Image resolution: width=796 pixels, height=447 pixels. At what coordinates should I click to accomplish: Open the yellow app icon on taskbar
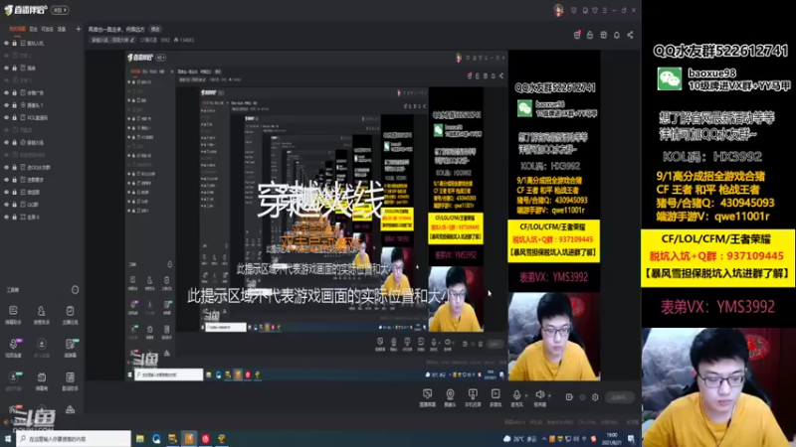point(222,439)
